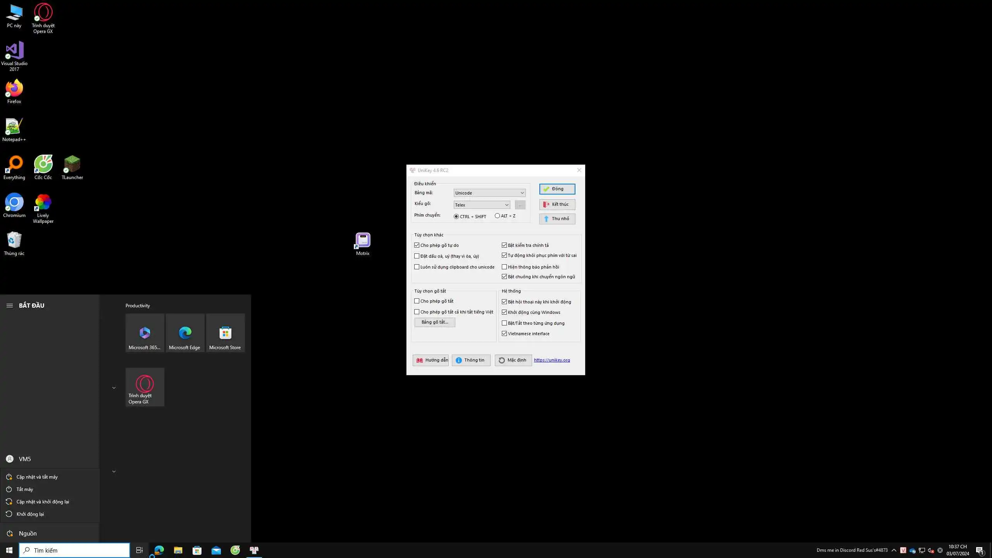Image resolution: width=992 pixels, height=558 pixels.
Task: Select Tắt máy in power menu
Action: (25, 489)
